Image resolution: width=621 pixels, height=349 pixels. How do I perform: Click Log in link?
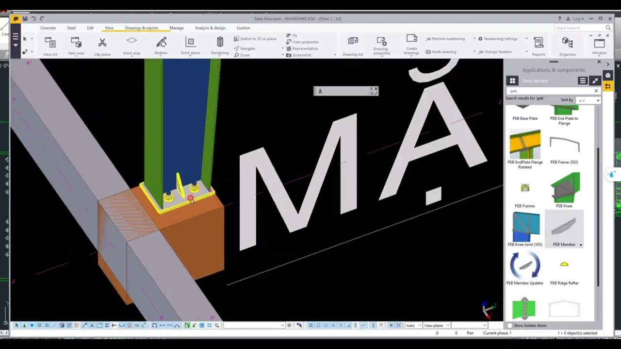[x=575, y=18]
